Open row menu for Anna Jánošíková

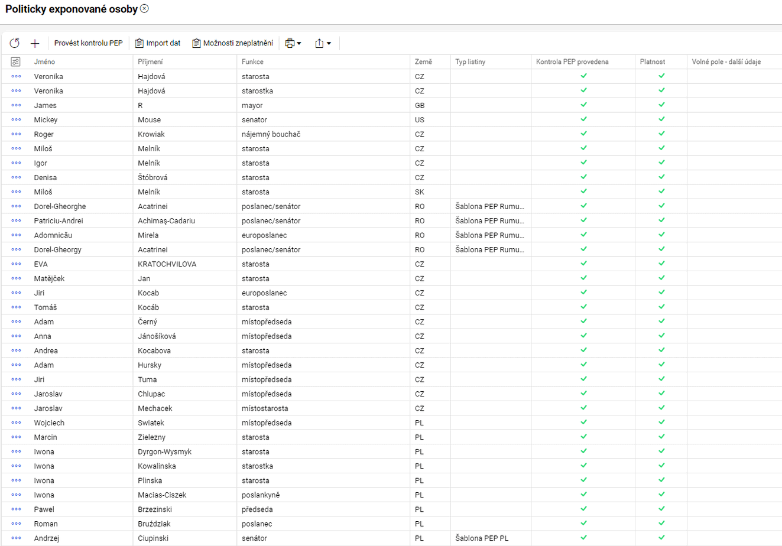pos(16,336)
